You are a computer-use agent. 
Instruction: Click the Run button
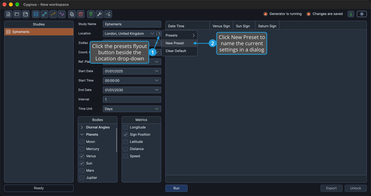pos(176,188)
